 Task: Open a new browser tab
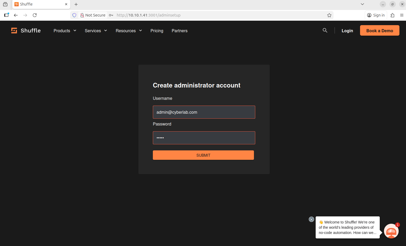(x=76, y=4)
